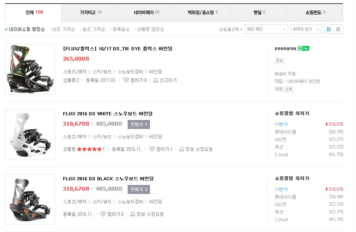The width and height of the screenshot is (356, 232).
Task: Click 옥션 in DS BLACK price list
Action: pos(279,212)
